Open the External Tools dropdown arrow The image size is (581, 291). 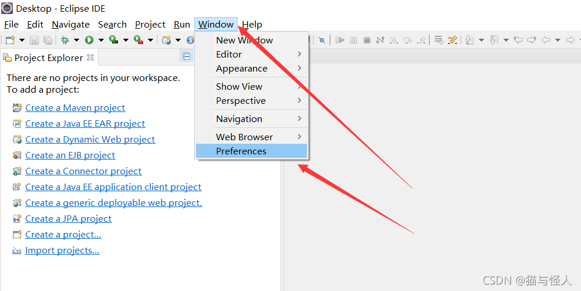(x=150, y=40)
